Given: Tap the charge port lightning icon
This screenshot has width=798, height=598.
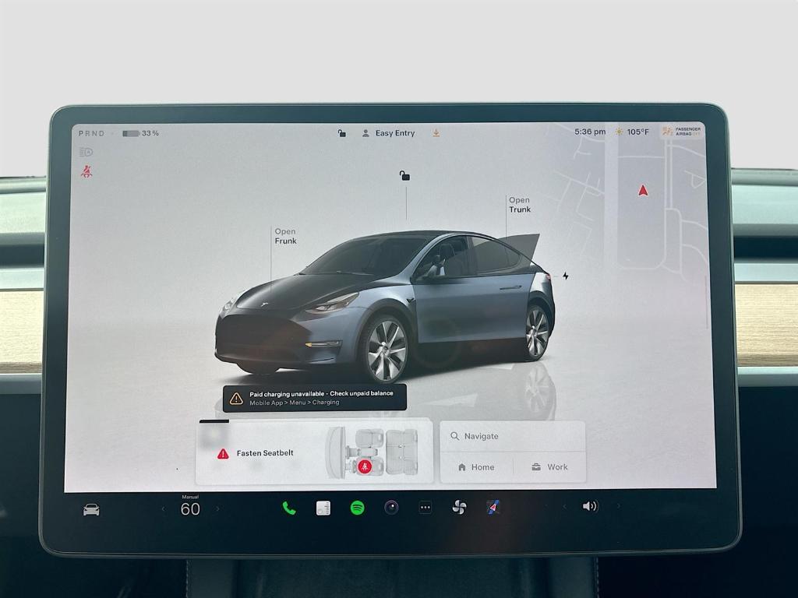Looking at the screenshot, I should tap(566, 276).
